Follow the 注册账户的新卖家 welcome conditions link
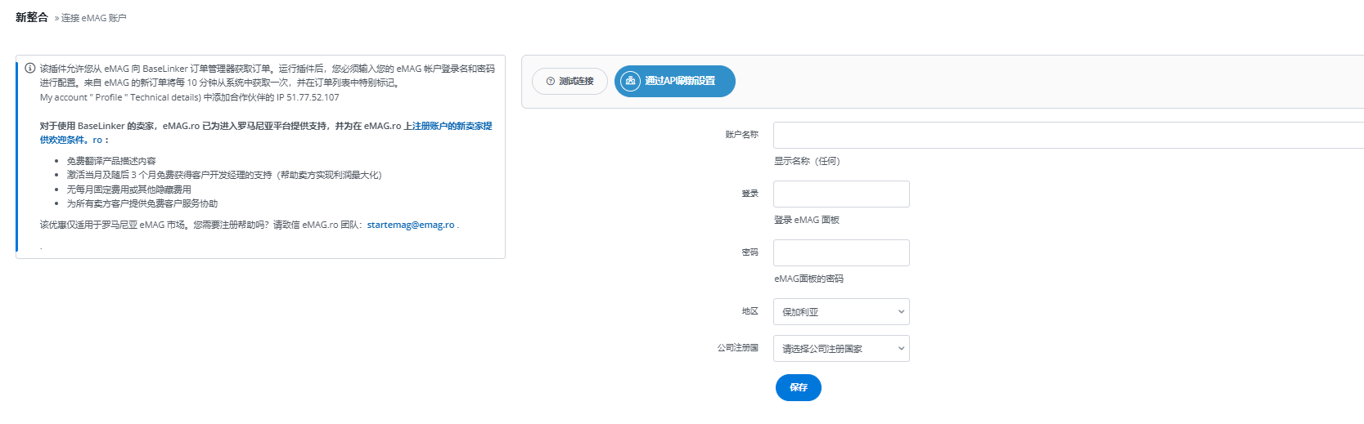The height and width of the screenshot is (424, 1364). 452,127
